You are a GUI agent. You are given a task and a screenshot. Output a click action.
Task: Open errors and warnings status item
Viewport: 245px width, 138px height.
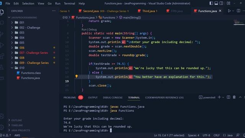tap(6, 135)
